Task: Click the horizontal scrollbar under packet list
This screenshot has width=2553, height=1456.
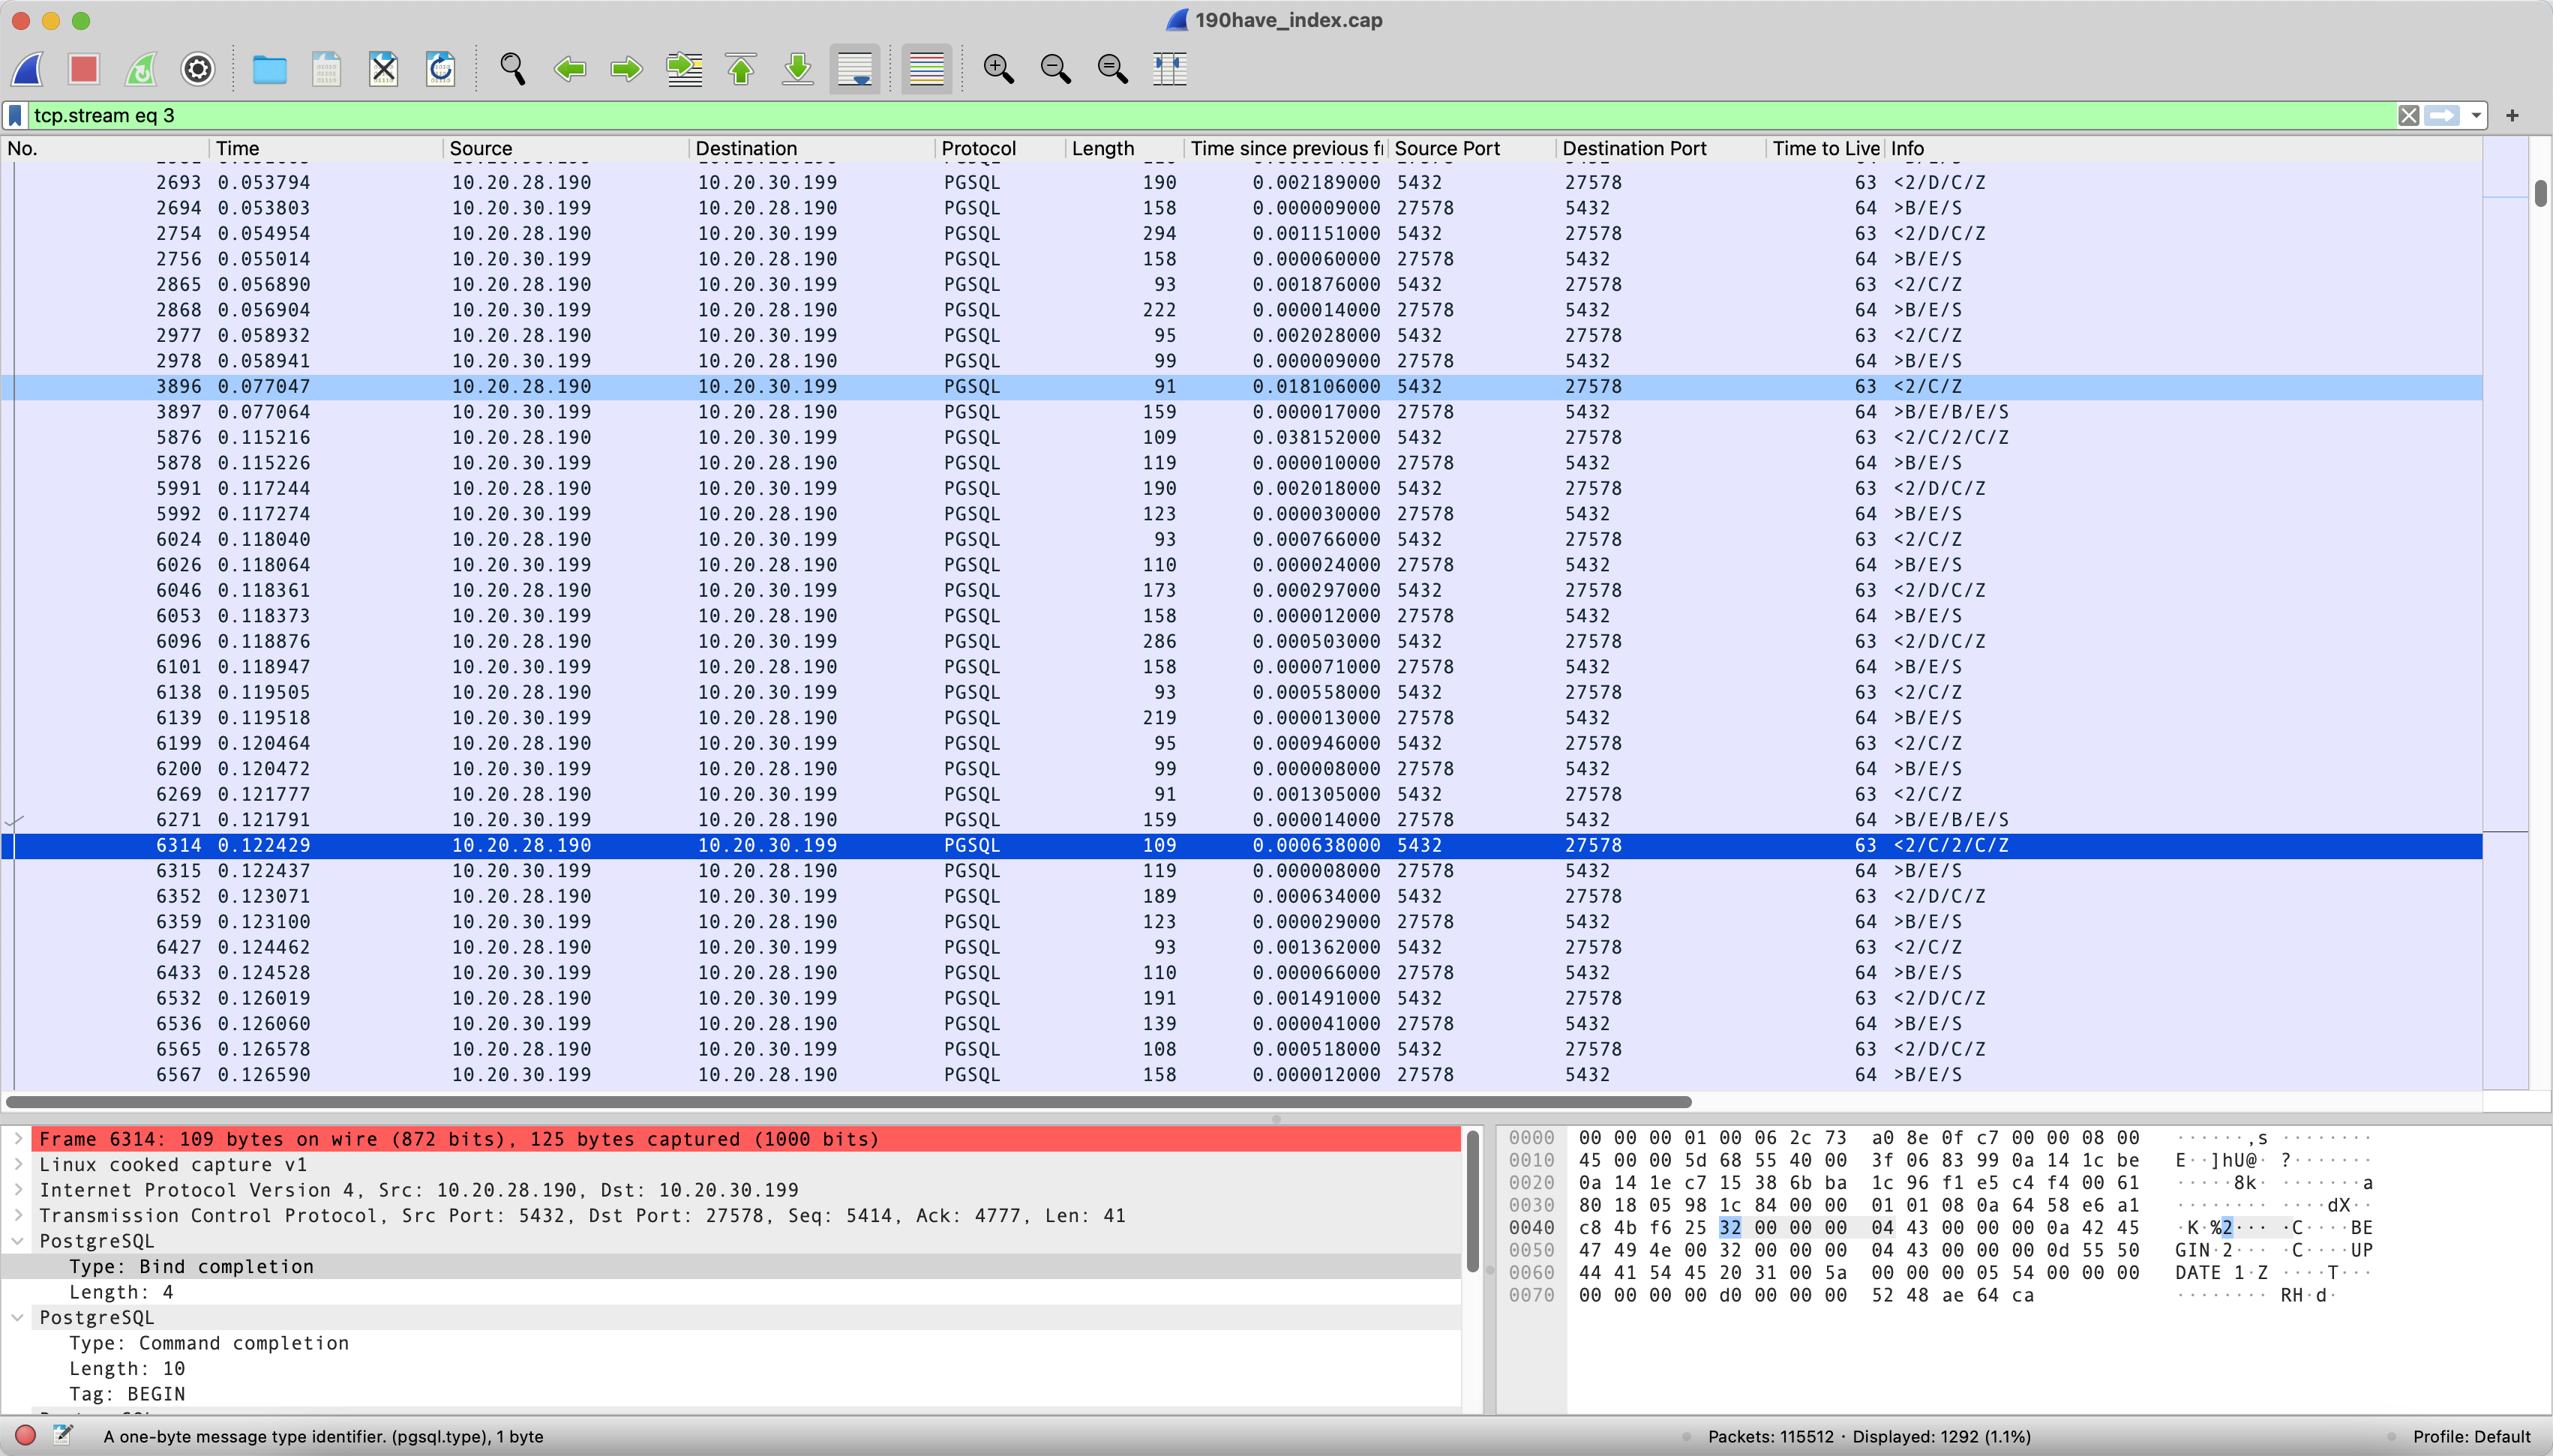Action: (x=848, y=1102)
